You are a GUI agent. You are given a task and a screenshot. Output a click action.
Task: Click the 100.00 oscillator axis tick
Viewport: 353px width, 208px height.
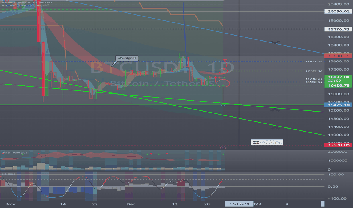(x=336, y=174)
